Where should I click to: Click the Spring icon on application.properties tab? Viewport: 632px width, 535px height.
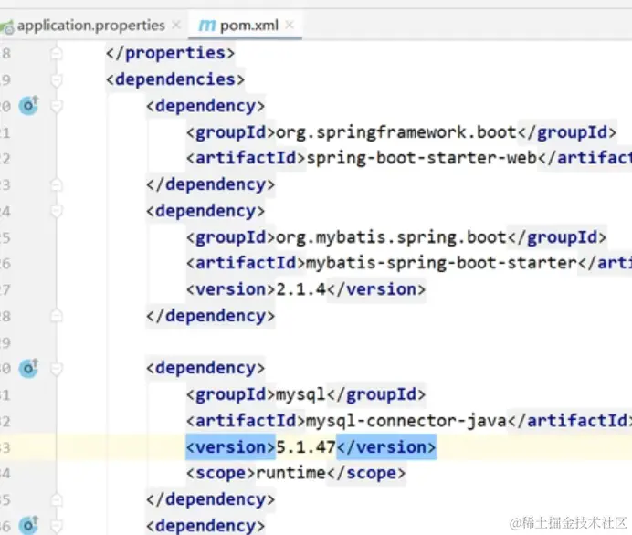[6, 26]
